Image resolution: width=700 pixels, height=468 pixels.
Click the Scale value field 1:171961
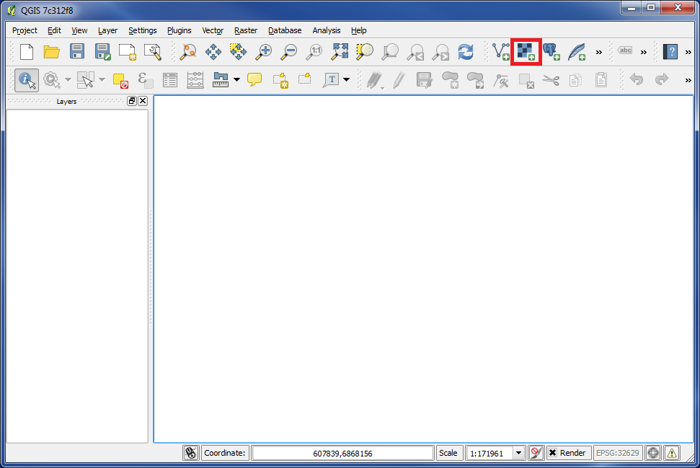click(489, 454)
